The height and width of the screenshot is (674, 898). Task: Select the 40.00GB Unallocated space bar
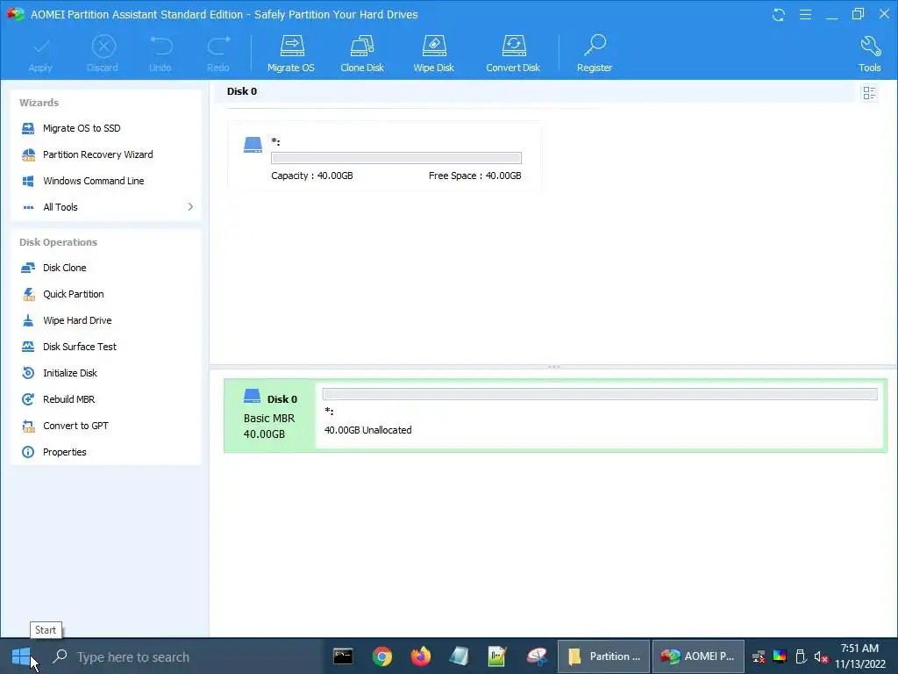pyautogui.click(x=600, y=394)
